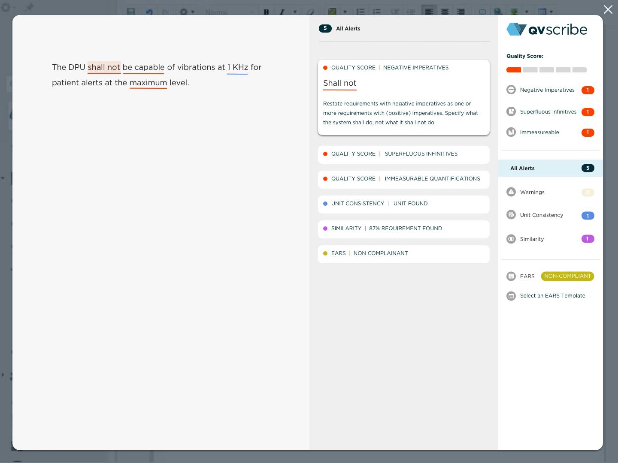The image size is (618, 463).
Task: Click the Unit Consistency icon
Action: pyautogui.click(x=511, y=215)
